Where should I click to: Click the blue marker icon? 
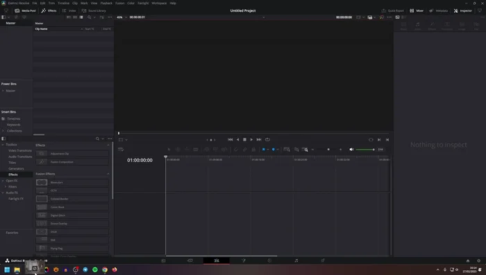pyautogui.click(x=273, y=150)
